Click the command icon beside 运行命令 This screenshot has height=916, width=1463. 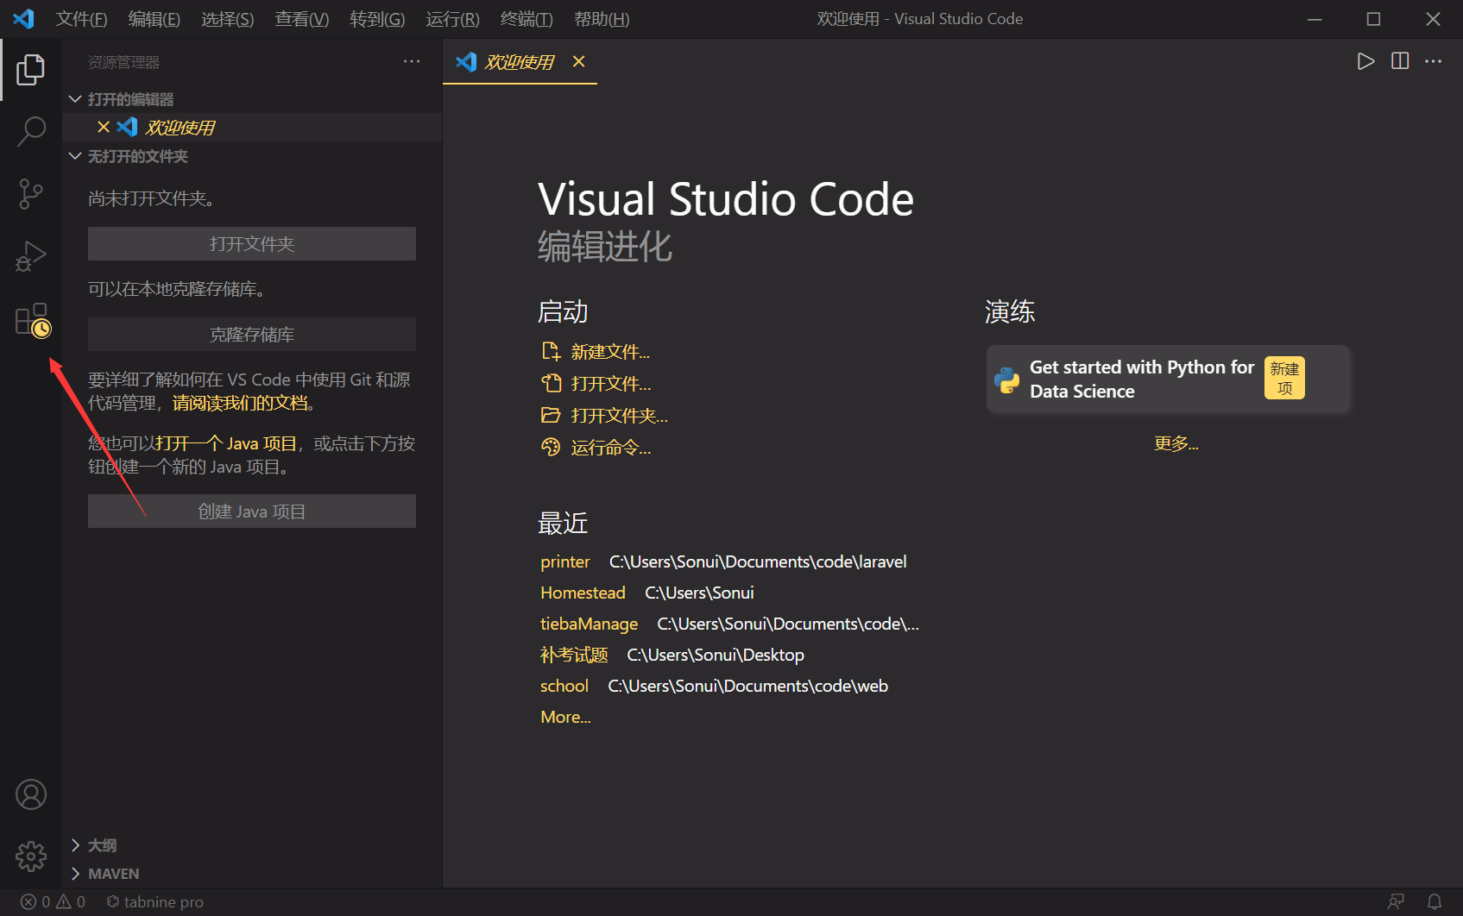click(x=551, y=447)
